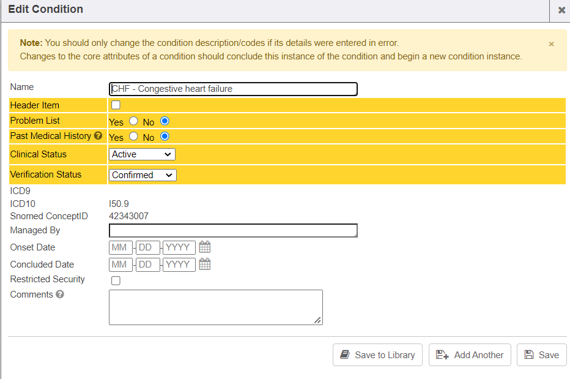Enable the Restricted Security checkbox
Image resolution: width=570 pixels, height=379 pixels.
(116, 280)
